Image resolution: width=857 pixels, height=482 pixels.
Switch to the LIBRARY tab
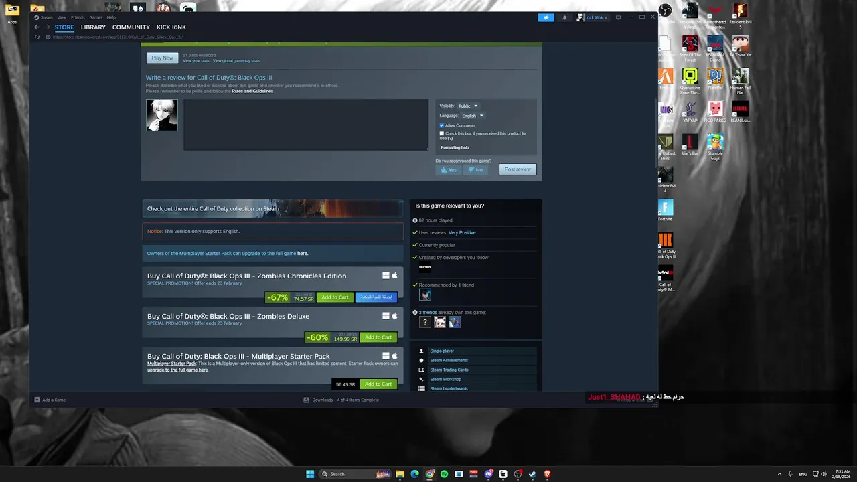[x=93, y=27]
